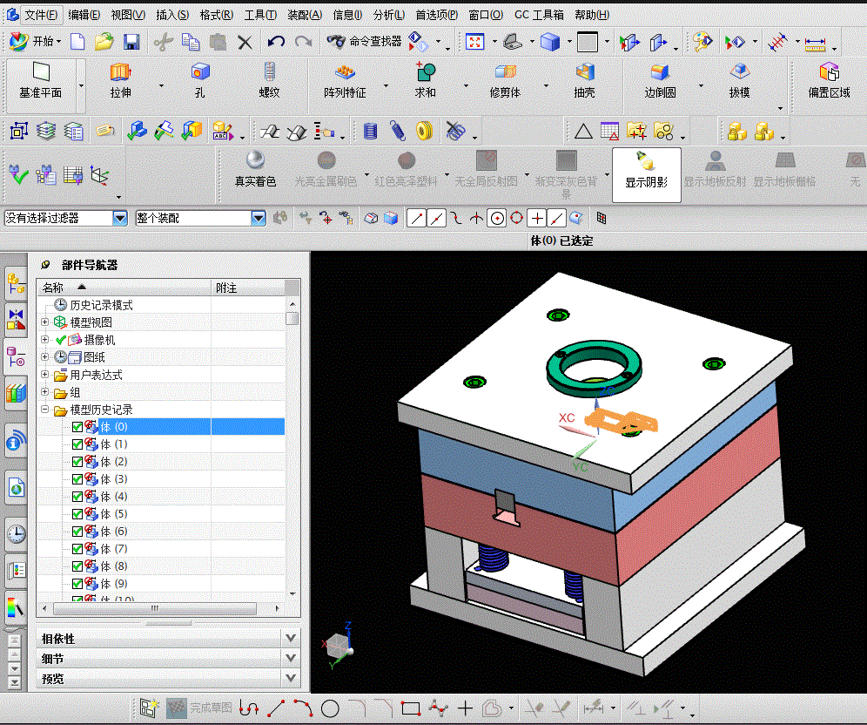Screen dimensions: 867x725
Task: Click the Save file icon
Action: point(131,41)
